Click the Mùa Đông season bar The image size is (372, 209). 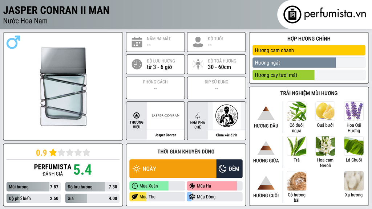click(214, 197)
